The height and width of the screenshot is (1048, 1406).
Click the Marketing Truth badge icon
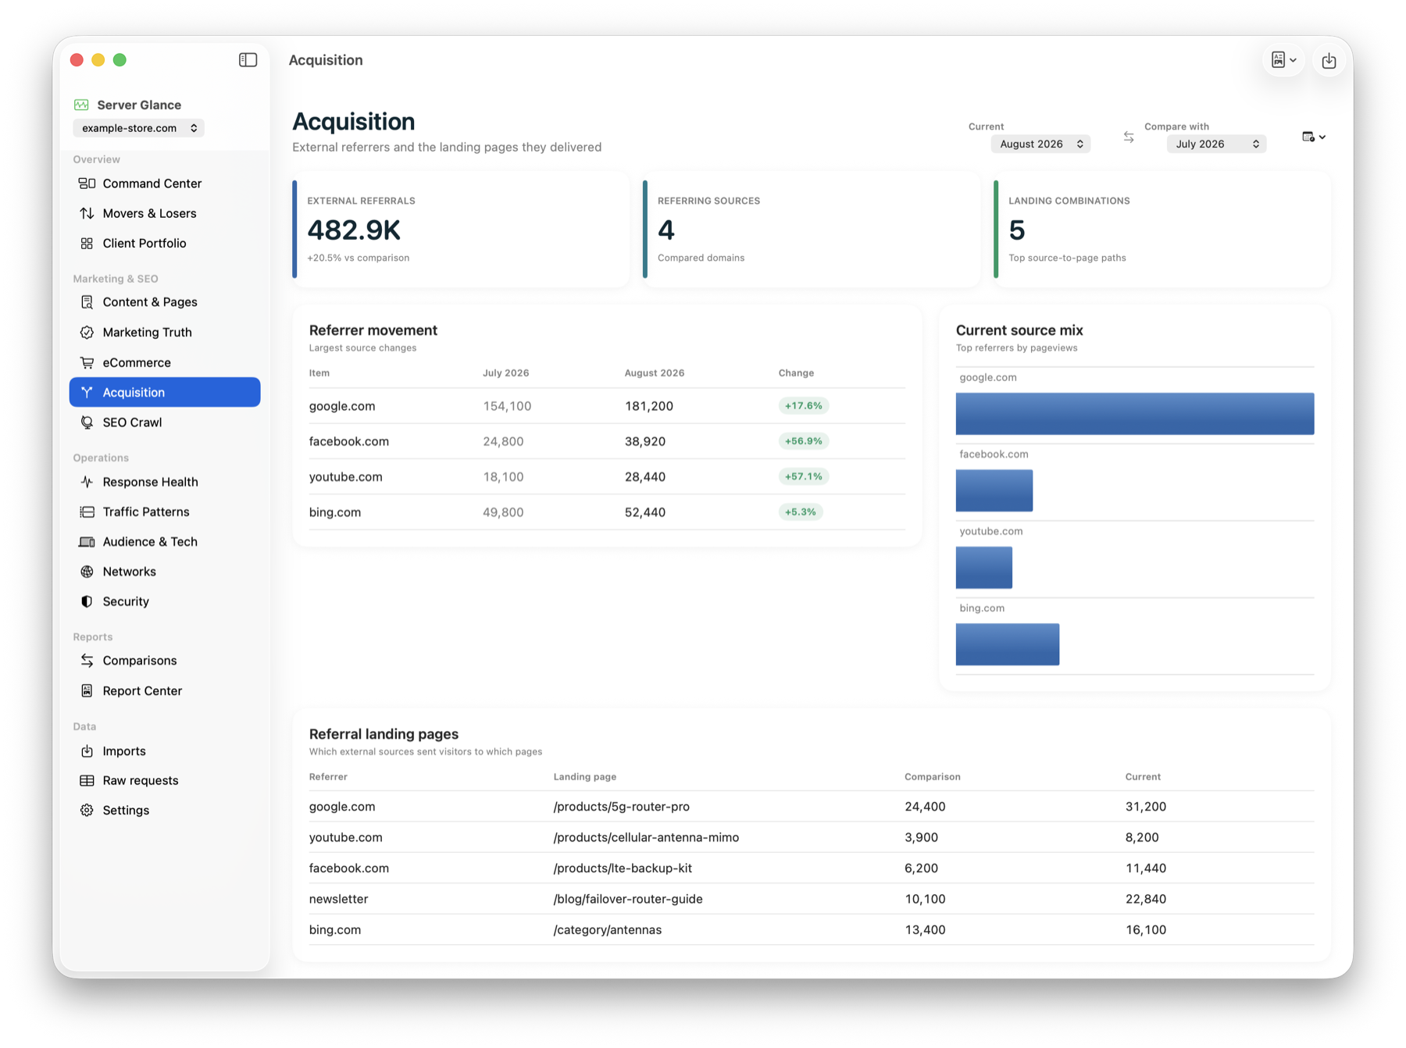coord(87,333)
